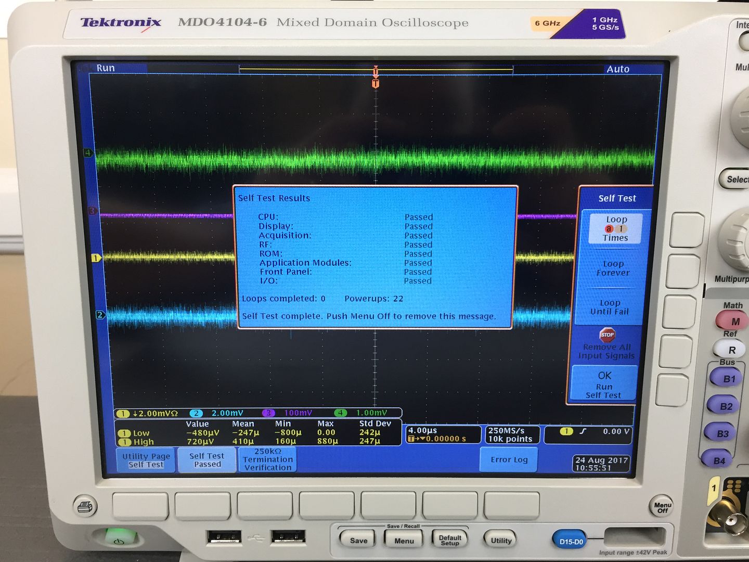Image resolution: width=749 pixels, height=562 pixels.
Task: Push the printer hardcopy button
Action: [x=85, y=506]
